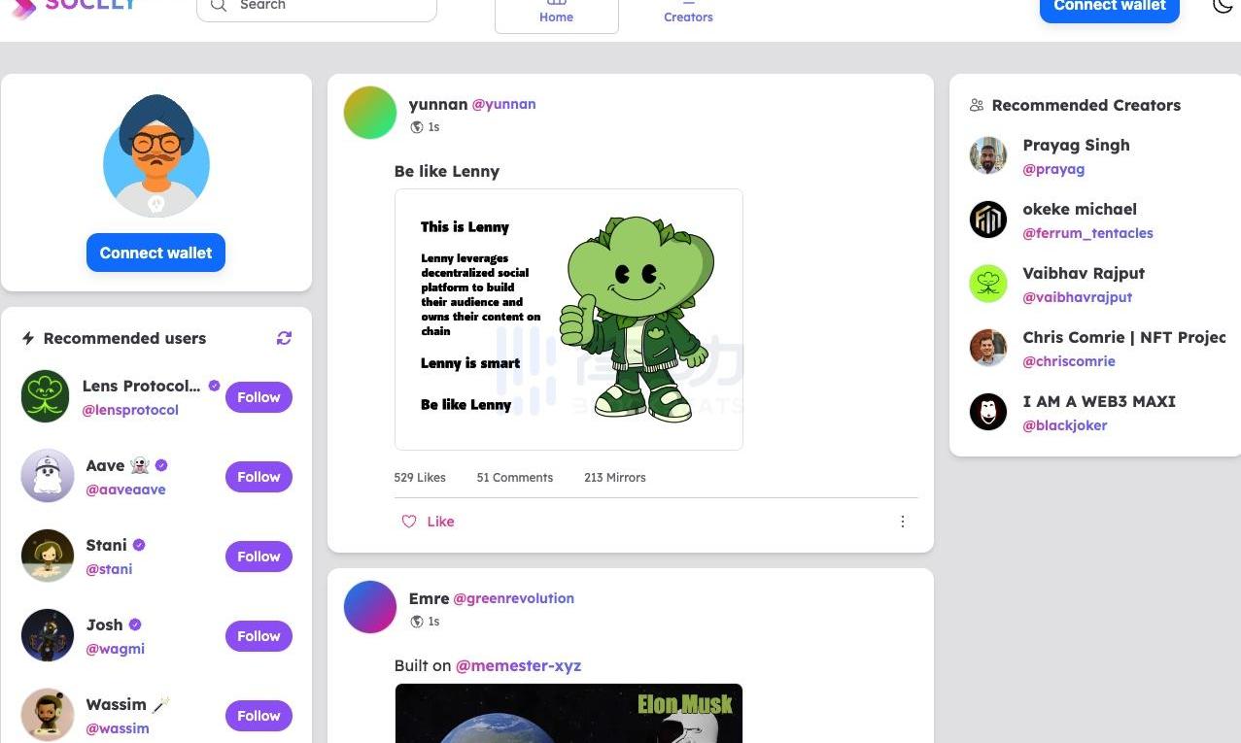Click Lens Protocol's green avatar icon

[46, 396]
